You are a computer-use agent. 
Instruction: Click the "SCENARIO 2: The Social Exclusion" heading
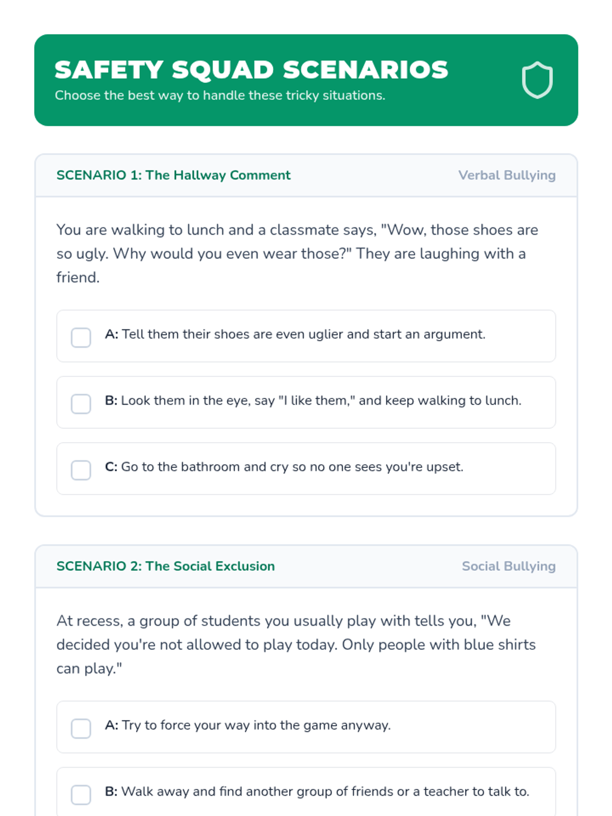tap(165, 567)
